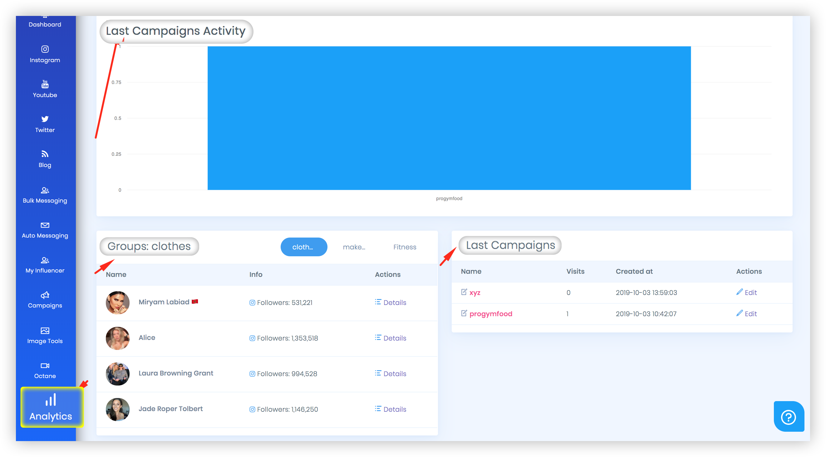Click the Alice name text
Viewport: 826px width, 457px height.
click(146, 337)
